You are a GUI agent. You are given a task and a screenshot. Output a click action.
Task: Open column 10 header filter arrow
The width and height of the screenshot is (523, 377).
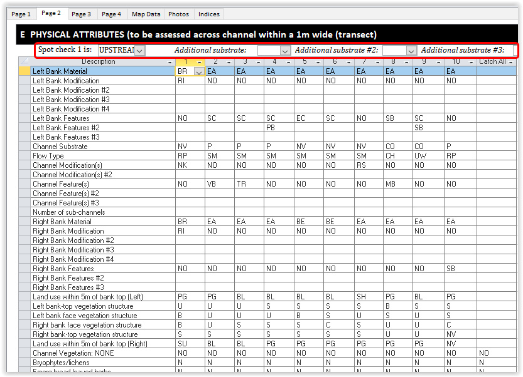pos(471,62)
